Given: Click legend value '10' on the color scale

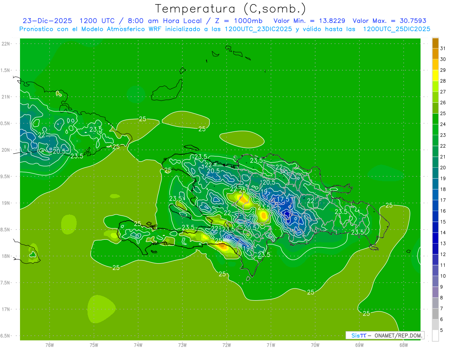Looking at the screenshot, I should point(443,276).
